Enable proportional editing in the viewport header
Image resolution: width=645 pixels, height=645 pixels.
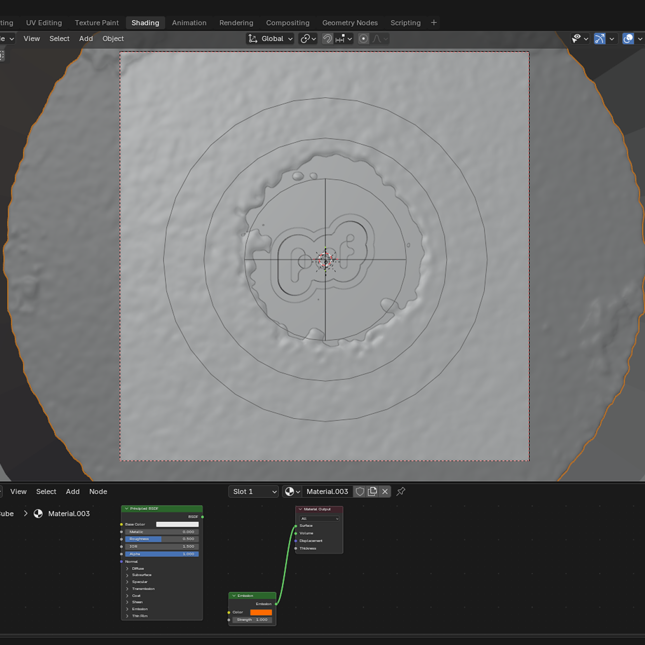tap(363, 38)
